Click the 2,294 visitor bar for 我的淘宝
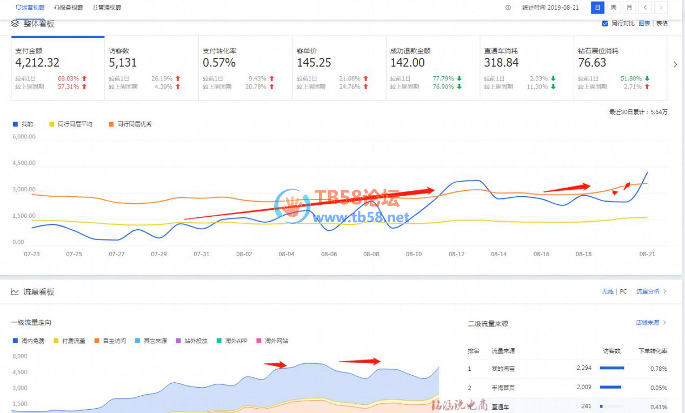The image size is (685, 413). (x=612, y=368)
